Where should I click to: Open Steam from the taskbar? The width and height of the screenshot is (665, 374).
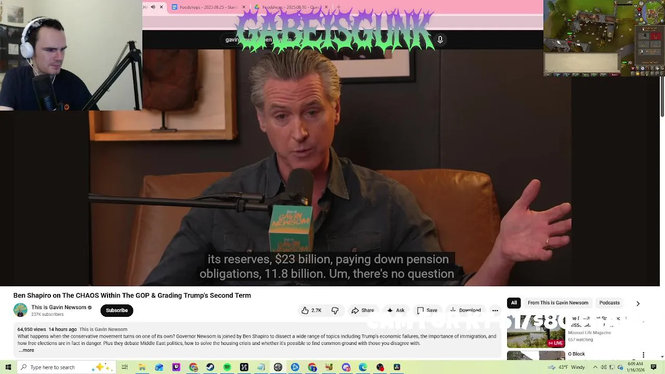210,367
